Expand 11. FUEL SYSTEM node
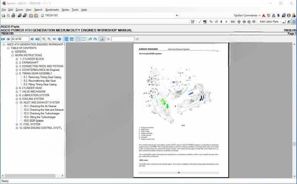 pos(17,124)
